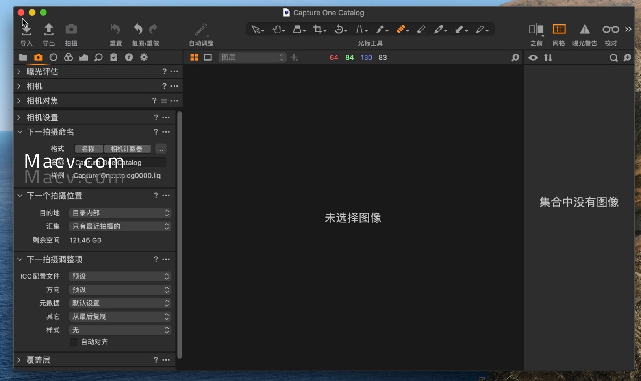Open the Layer (图层) dropdown
The height and width of the screenshot is (381, 641).
252,57
